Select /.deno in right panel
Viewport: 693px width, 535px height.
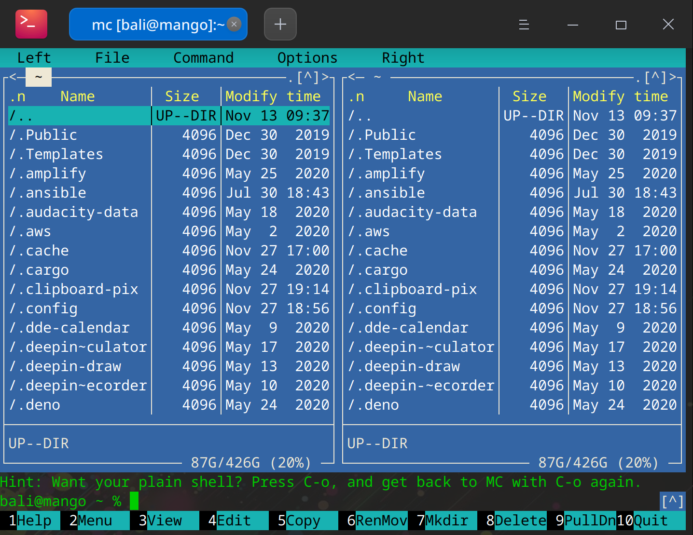[x=512, y=405]
